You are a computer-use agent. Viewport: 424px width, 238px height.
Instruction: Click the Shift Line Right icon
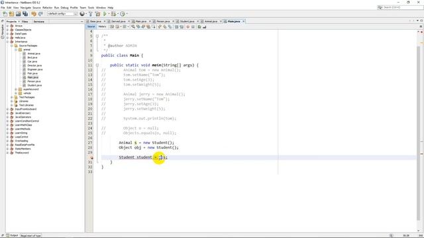[x=182, y=26]
